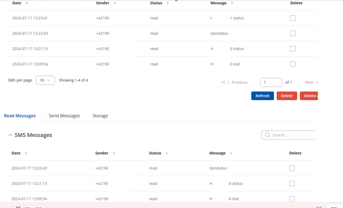The image size is (343, 208).
Task: Sort by Date under SMS Messages heading
Action: [x=26, y=153]
